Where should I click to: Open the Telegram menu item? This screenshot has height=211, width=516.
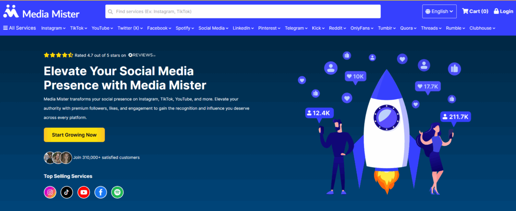tap(296, 28)
